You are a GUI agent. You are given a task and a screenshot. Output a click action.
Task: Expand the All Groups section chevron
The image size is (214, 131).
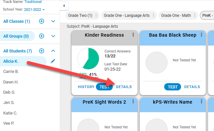[53, 36]
